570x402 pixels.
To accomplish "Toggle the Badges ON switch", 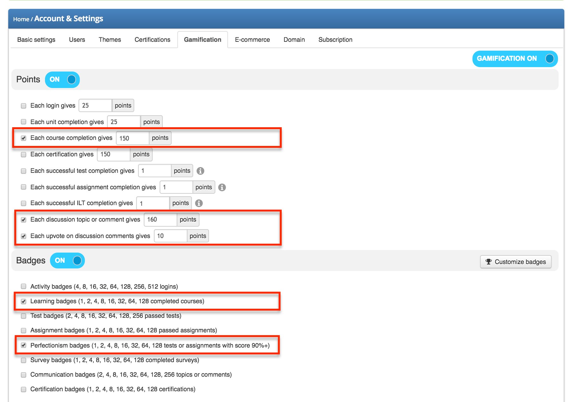I will [67, 261].
